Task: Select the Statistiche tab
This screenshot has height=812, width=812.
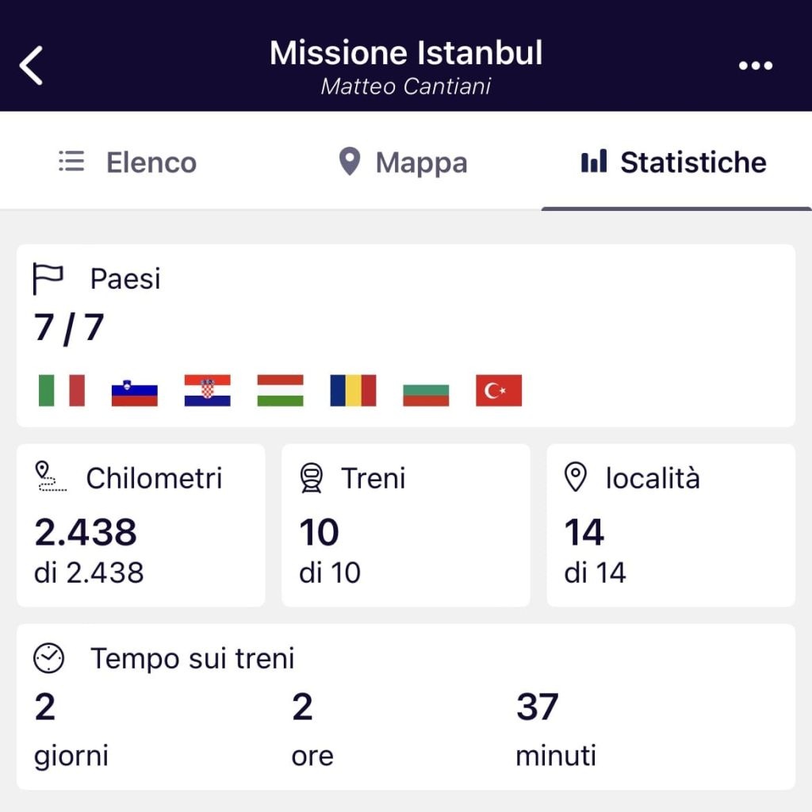Action: click(x=674, y=163)
